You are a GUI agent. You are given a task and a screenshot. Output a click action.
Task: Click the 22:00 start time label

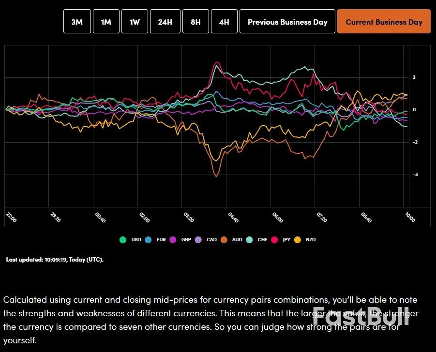click(11, 218)
